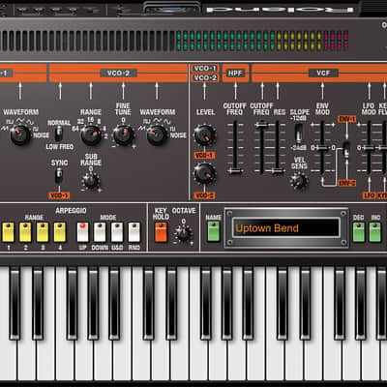Set arpeggio mode to UP

click(x=82, y=232)
